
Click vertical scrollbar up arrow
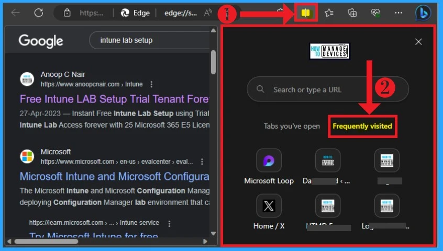tap(213, 30)
